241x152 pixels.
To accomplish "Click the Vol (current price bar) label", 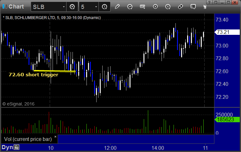I will click(x=28, y=139).
